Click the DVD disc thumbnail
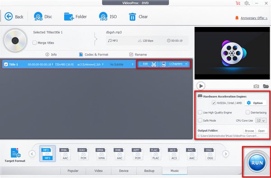The width and height of the screenshot is (271, 178). (x=15, y=41)
